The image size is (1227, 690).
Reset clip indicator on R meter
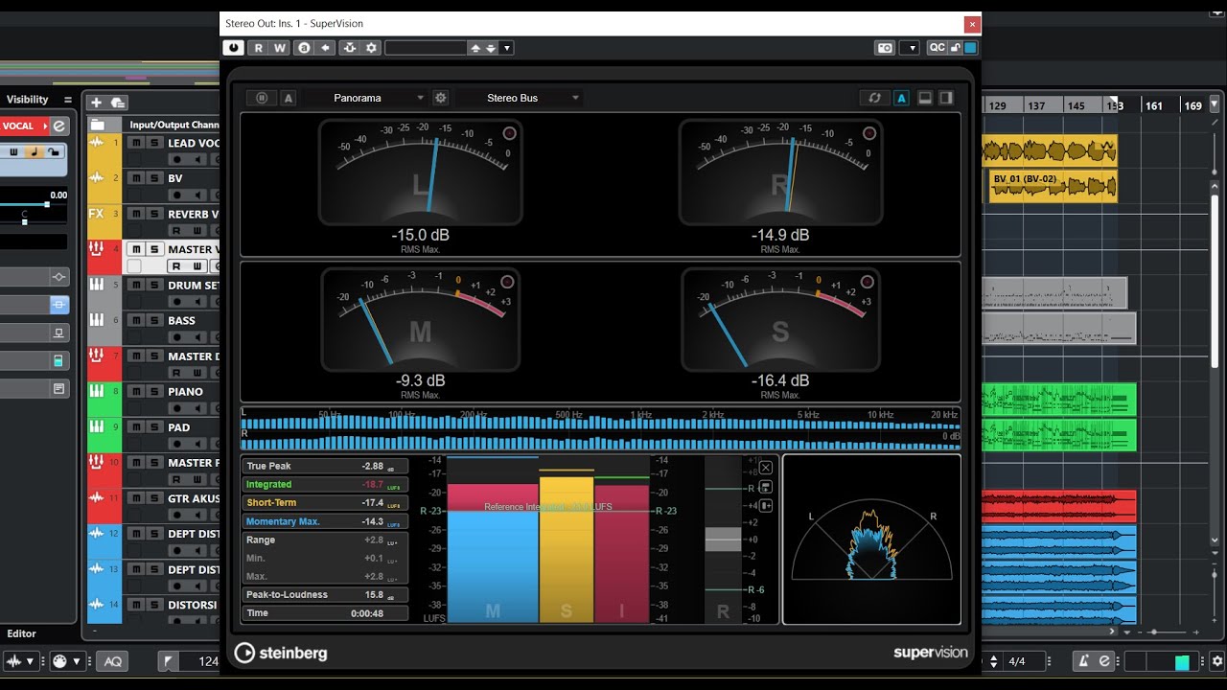pyautogui.click(x=869, y=133)
